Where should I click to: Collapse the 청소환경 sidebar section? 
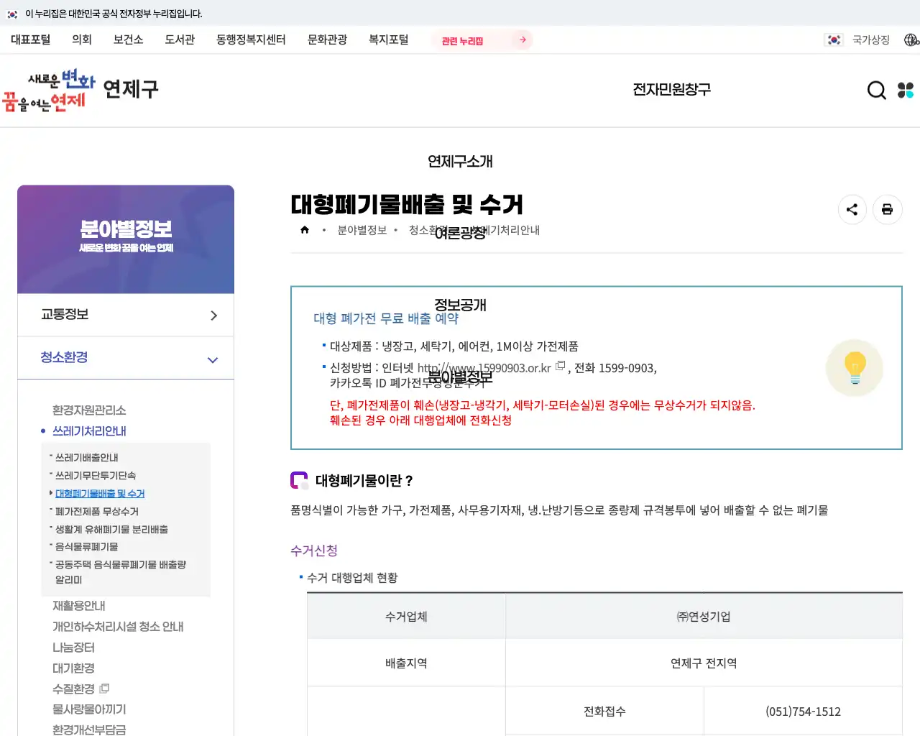pyautogui.click(x=126, y=357)
